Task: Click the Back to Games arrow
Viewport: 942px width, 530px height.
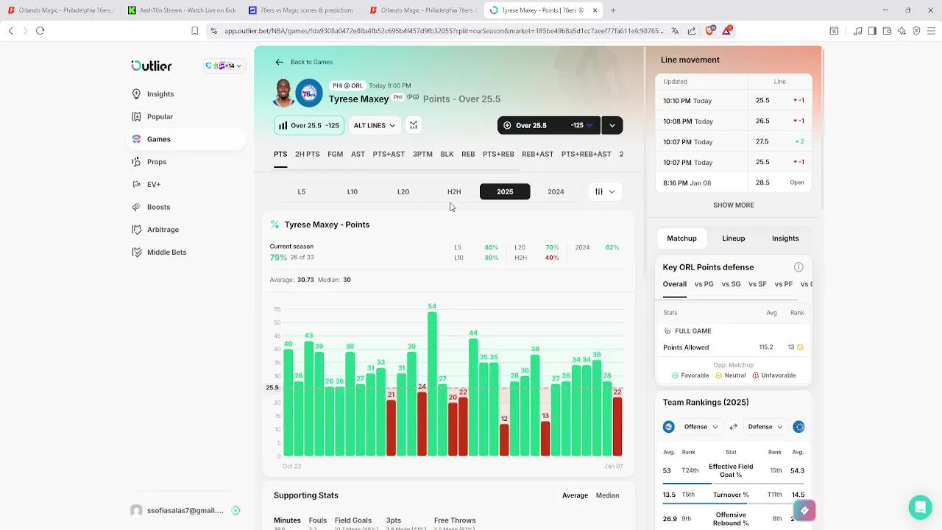Action: click(x=279, y=62)
